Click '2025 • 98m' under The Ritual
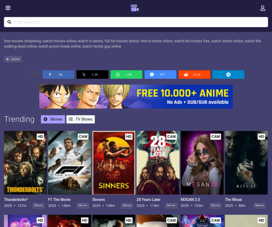The height and width of the screenshot is (227, 272). (x=235, y=206)
